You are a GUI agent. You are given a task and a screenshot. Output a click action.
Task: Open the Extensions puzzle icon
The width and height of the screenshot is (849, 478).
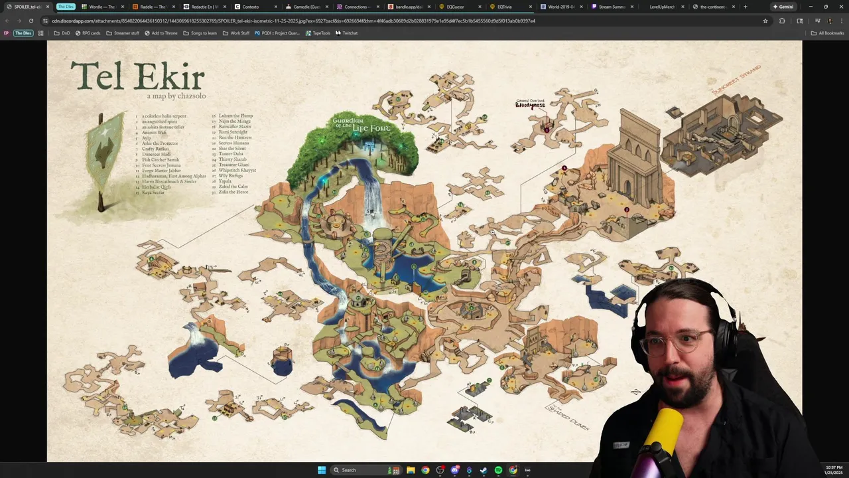point(782,21)
